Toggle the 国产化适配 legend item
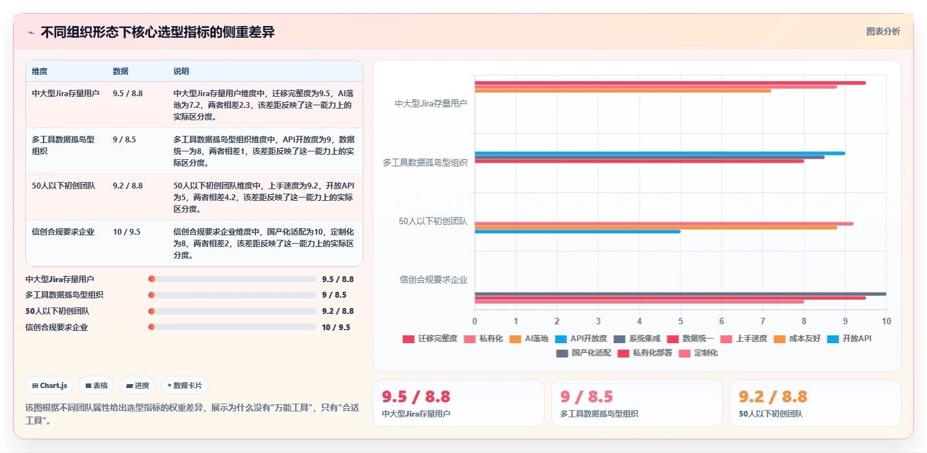The height and width of the screenshot is (453, 927). 583,353
